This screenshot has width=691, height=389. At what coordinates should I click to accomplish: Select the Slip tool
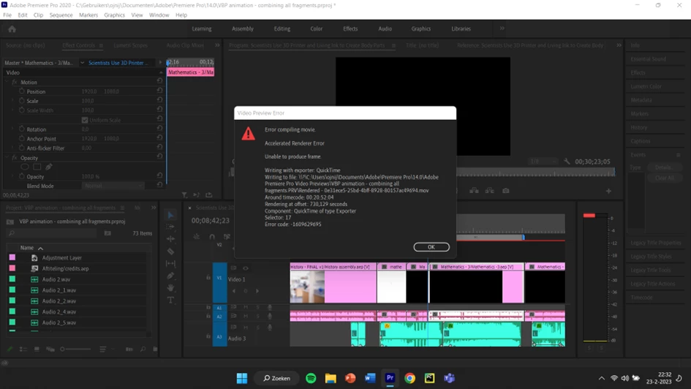point(170,263)
